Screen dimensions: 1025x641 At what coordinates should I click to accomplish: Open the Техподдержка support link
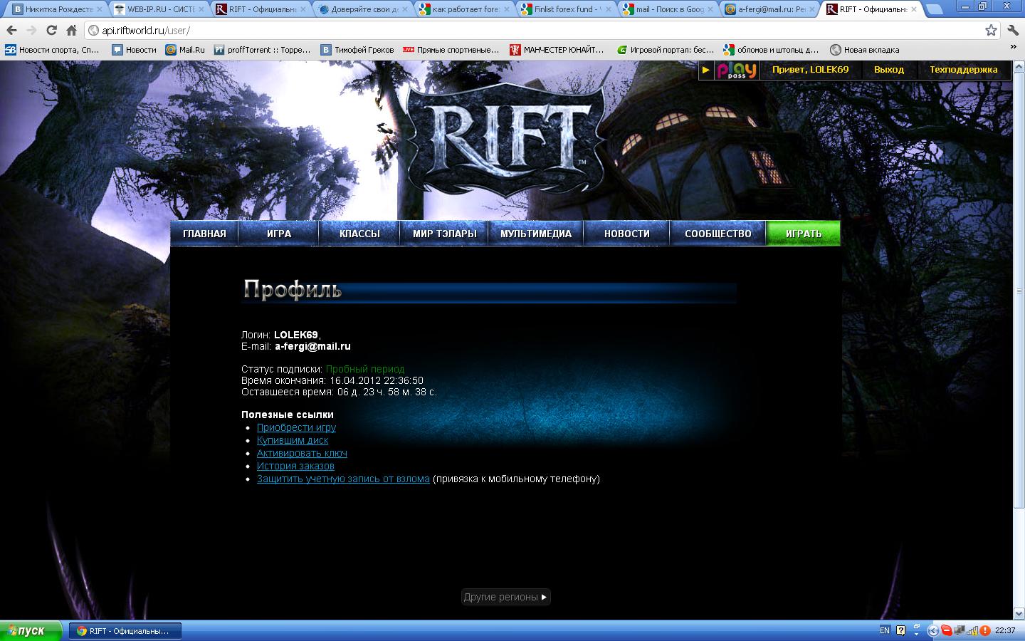963,70
